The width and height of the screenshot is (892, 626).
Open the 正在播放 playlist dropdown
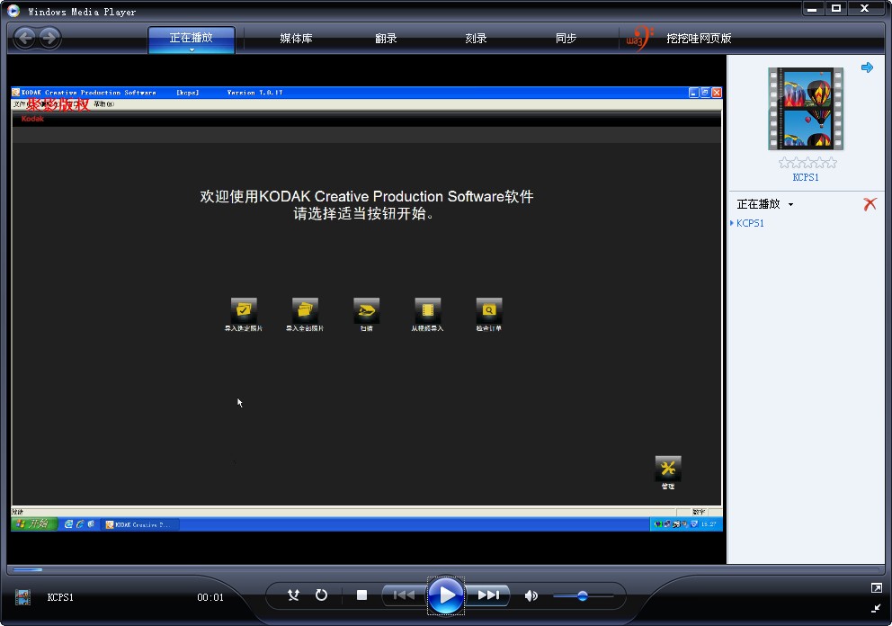[764, 204]
